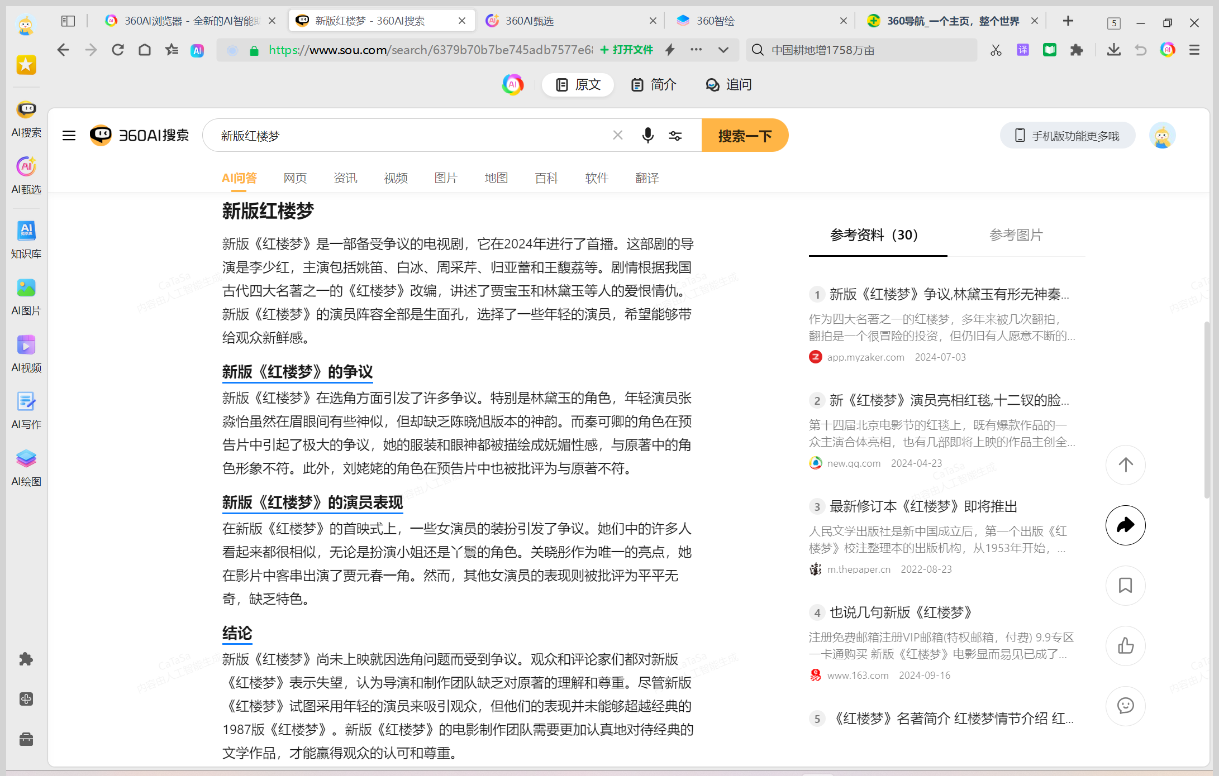Switch to the 图片 search tab
The width and height of the screenshot is (1219, 776).
coord(446,178)
